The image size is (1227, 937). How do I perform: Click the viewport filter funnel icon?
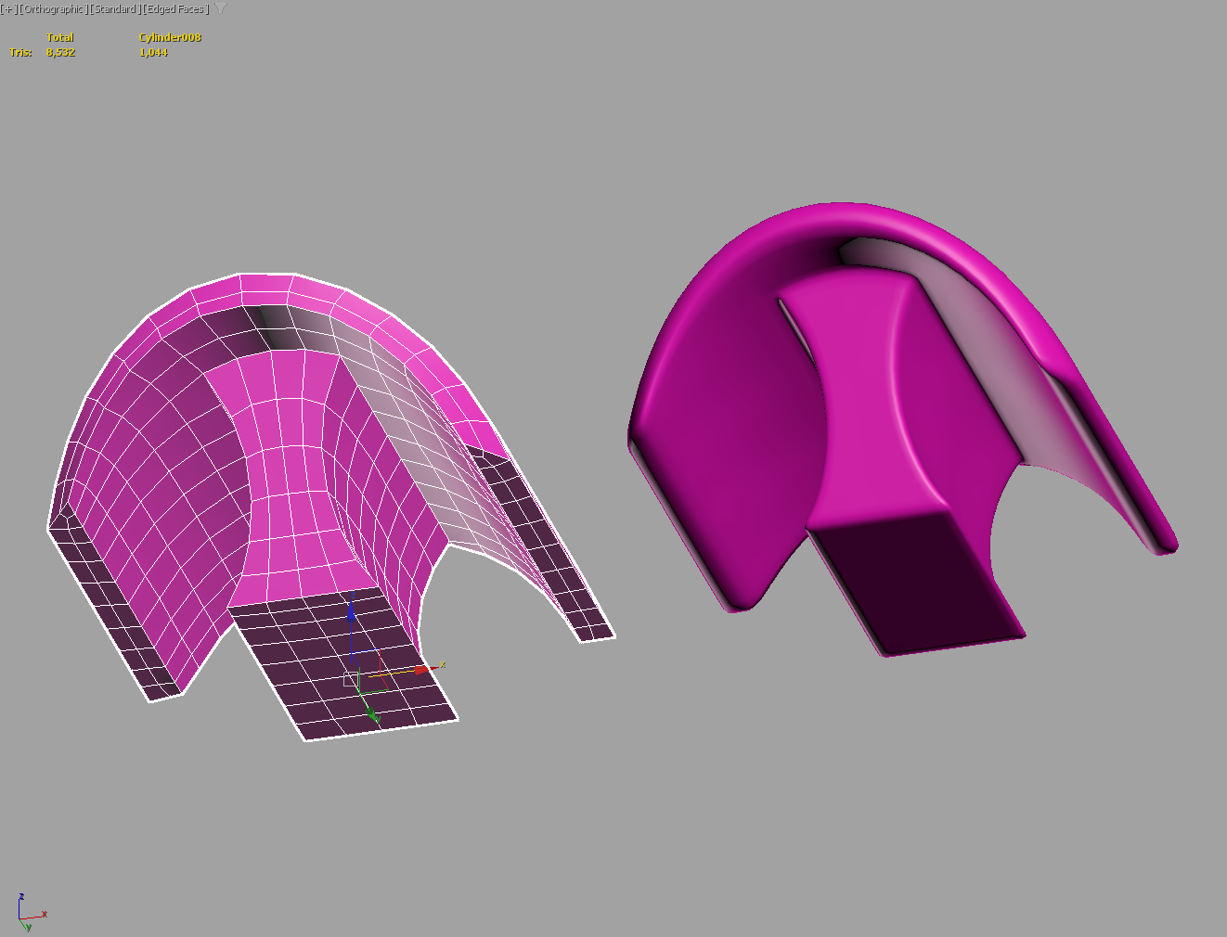pos(221,9)
